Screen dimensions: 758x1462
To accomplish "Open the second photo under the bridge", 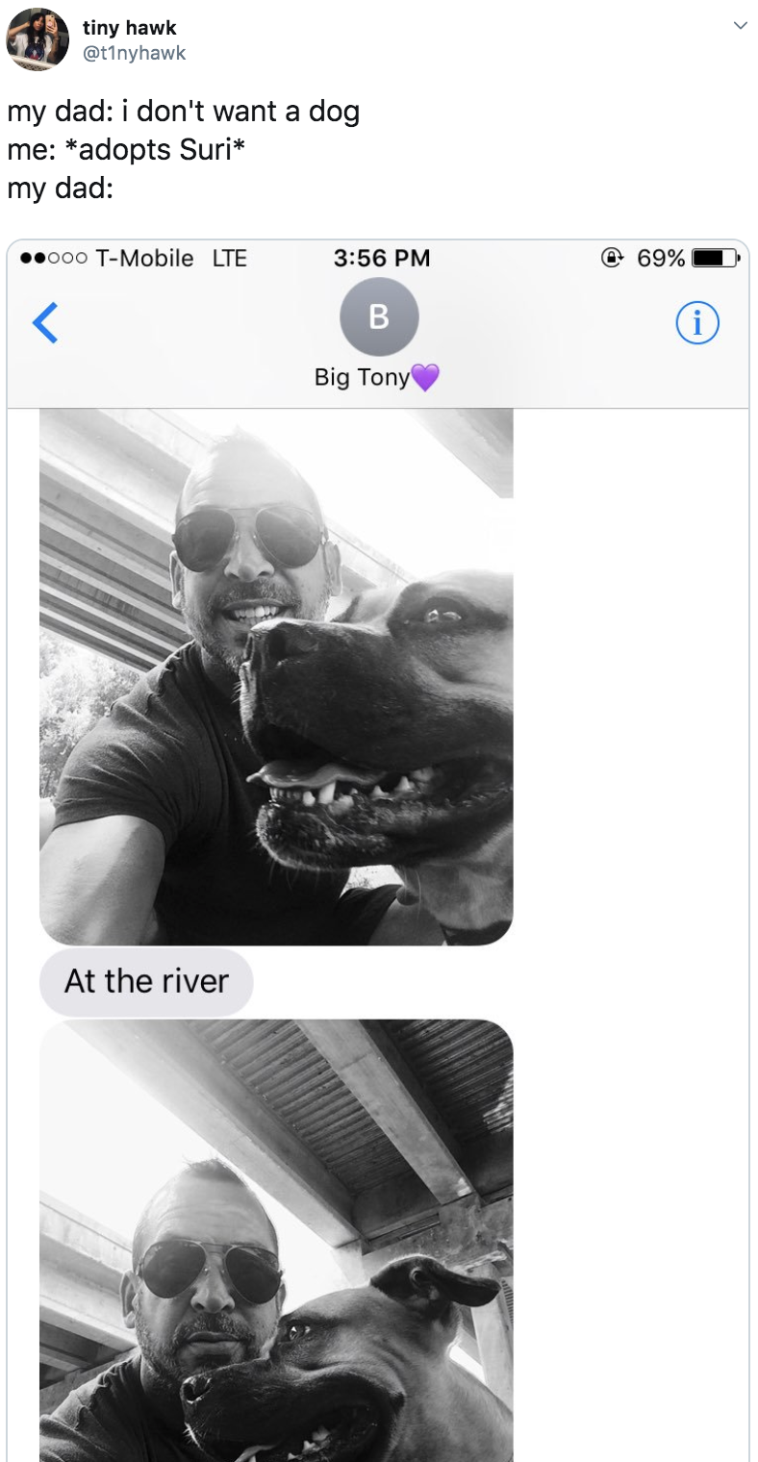I will (x=276, y=1241).
